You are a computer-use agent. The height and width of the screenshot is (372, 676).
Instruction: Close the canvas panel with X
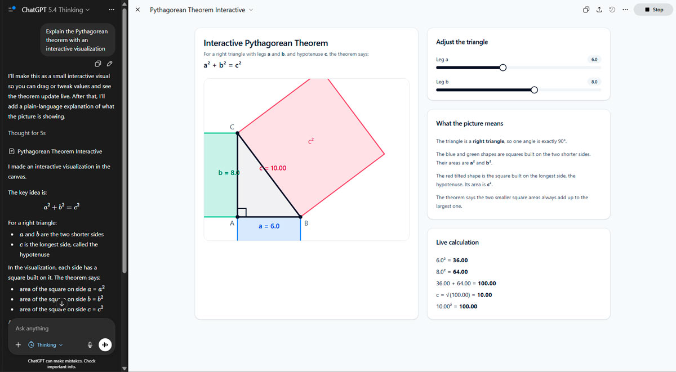click(138, 10)
